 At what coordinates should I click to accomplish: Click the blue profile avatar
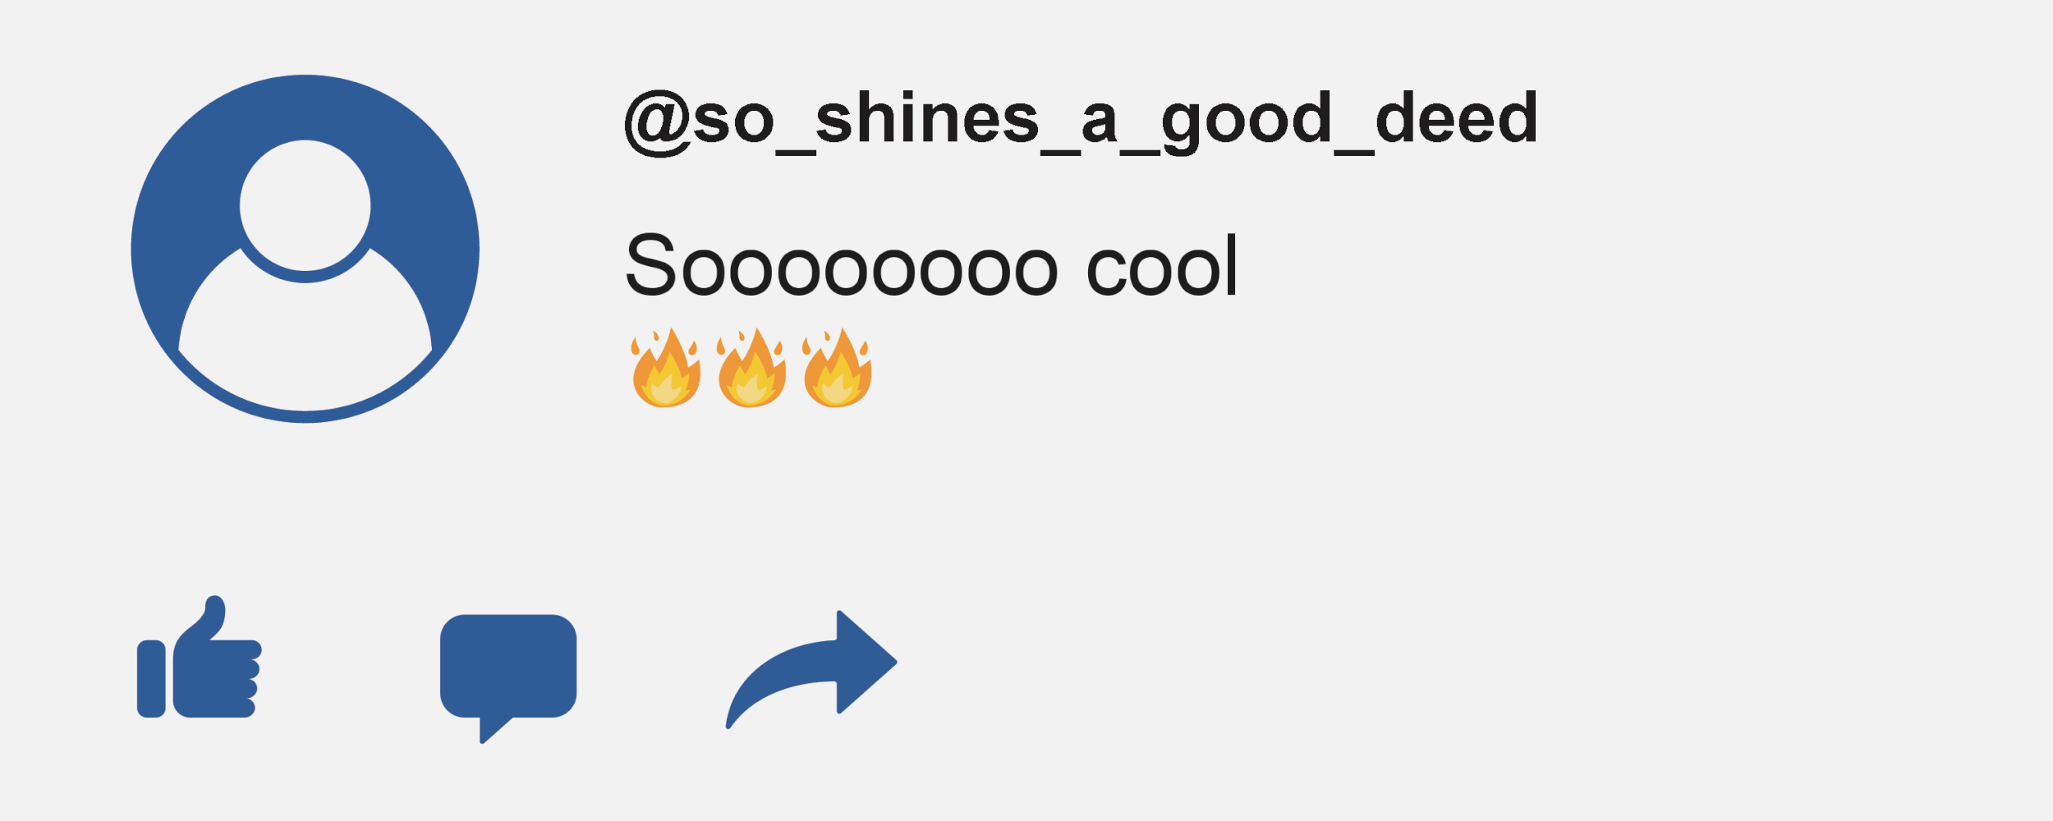tap(305, 249)
